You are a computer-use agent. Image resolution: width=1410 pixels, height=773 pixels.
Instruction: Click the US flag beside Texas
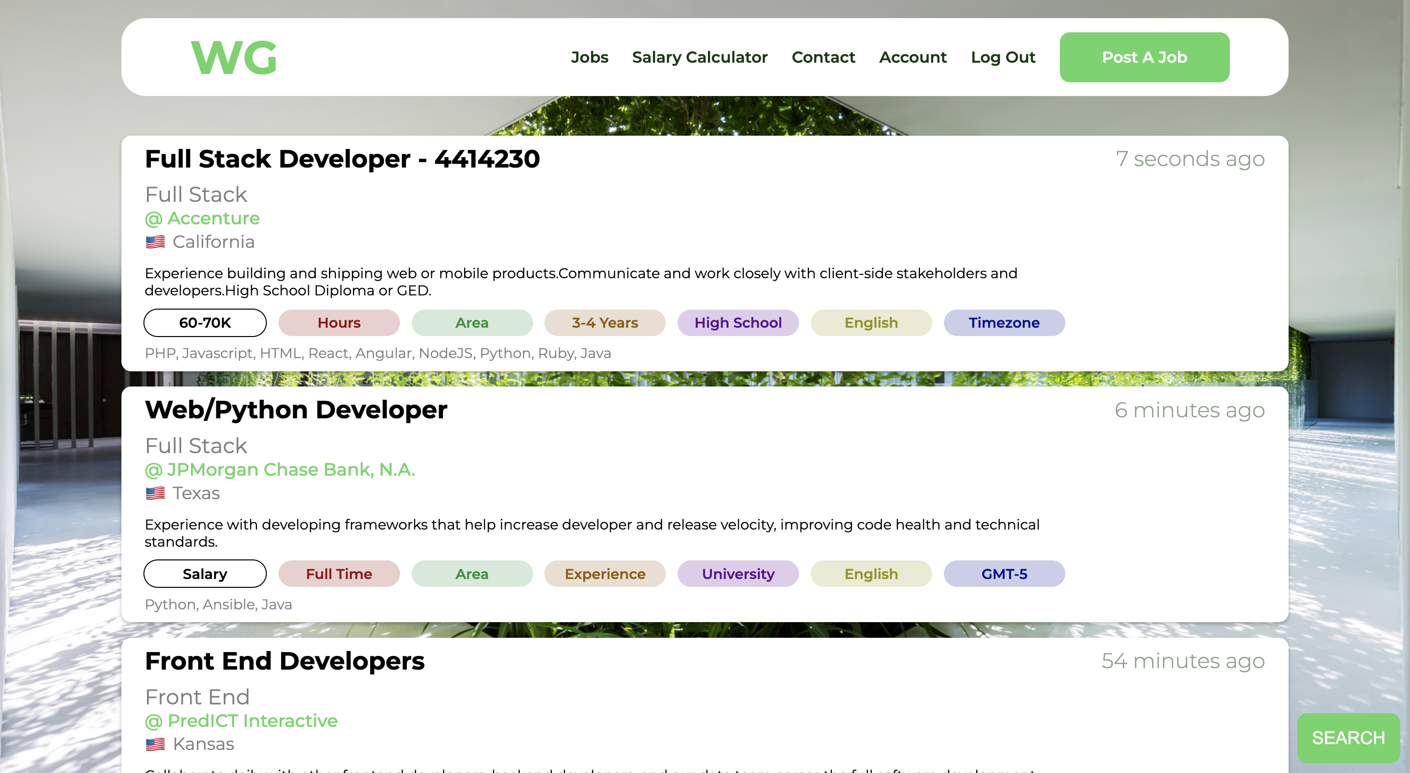click(156, 493)
